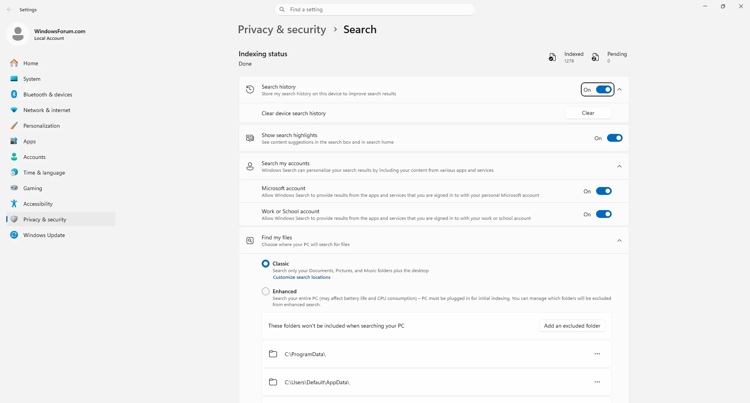The image size is (750, 403).
Task: Click the Time & language globe icon
Action: 14,172
